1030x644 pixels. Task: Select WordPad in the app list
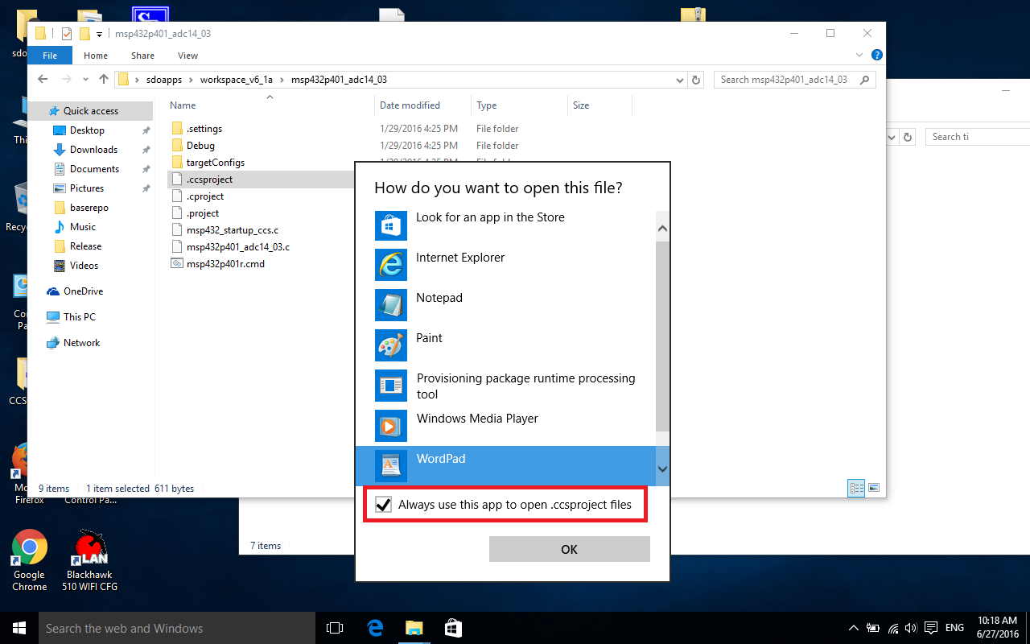(505, 466)
